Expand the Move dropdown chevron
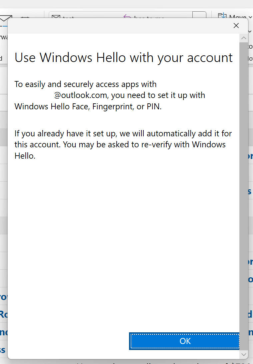This screenshot has width=253, height=364. (250, 17)
